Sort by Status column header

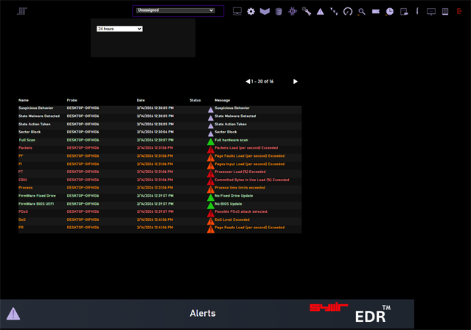tap(195, 100)
